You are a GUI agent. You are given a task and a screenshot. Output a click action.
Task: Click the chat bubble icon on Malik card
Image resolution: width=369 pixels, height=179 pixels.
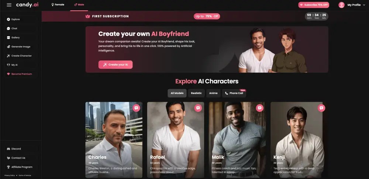(x=259, y=108)
